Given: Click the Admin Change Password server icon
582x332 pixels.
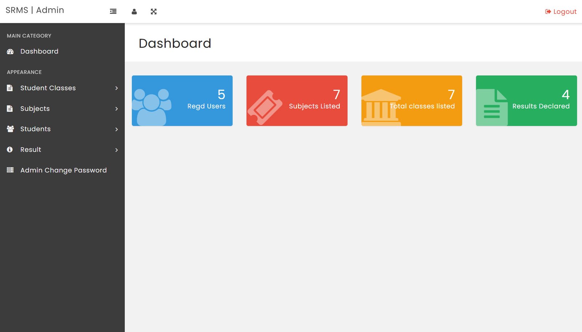Looking at the screenshot, I should coord(10,170).
